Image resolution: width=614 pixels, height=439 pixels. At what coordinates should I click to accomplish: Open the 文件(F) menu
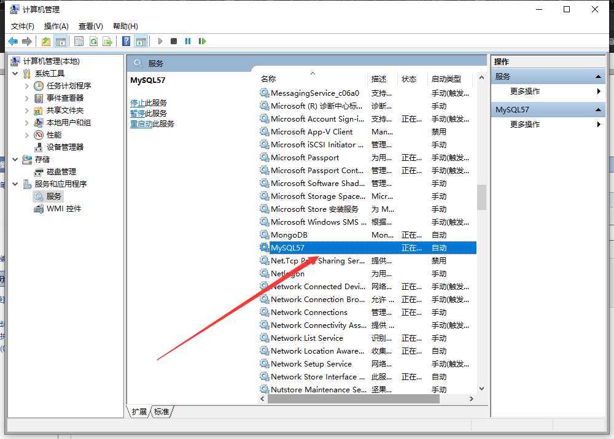pyautogui.click(x=22, y=26)
